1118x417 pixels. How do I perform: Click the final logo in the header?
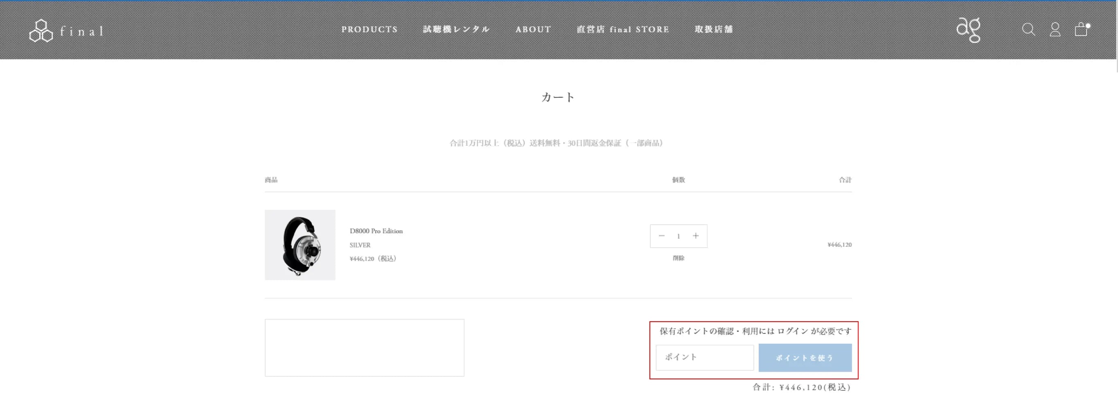tap(66, 31)
